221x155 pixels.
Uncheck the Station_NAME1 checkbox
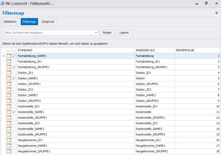(14, 78)
